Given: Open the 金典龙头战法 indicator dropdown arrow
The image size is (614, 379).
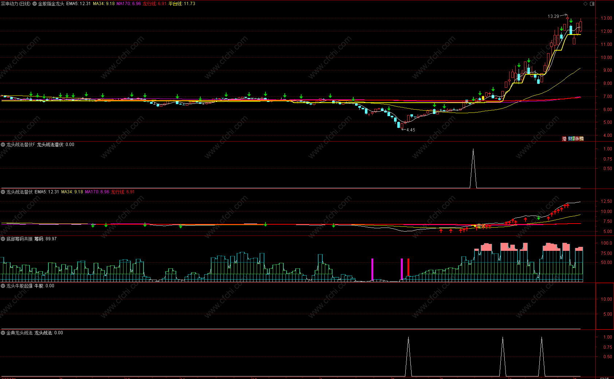Looking at the screenshot, I should click(x=3, y=333).
